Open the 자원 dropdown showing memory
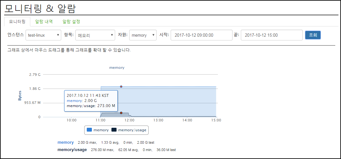The height and width of the screenshot is (159, 341). (143, 35)
